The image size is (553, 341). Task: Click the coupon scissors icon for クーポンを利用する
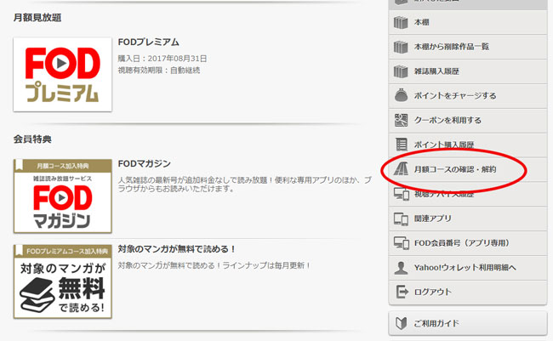(x=401, y=120)
